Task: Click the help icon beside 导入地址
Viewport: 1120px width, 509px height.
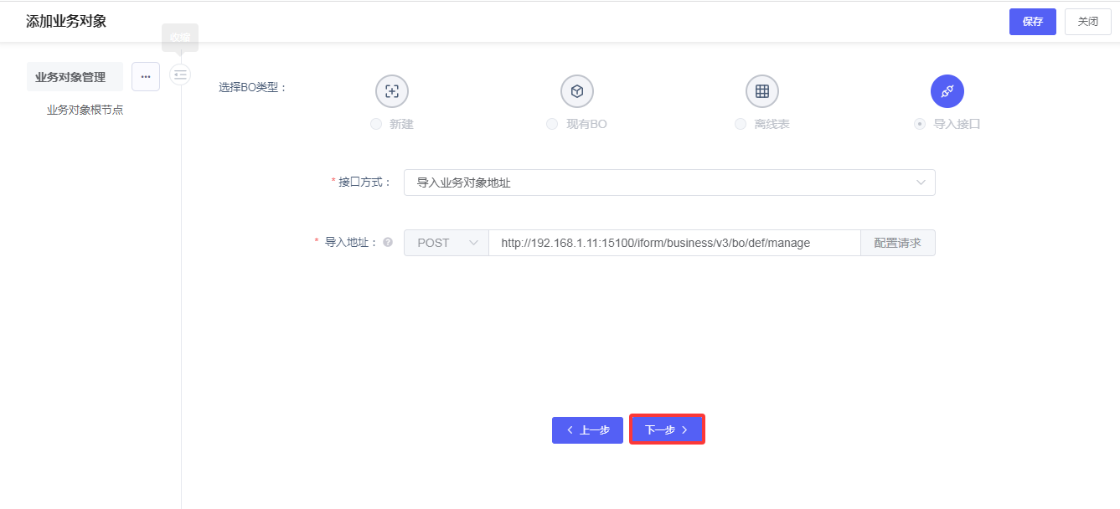Action: 388,243
